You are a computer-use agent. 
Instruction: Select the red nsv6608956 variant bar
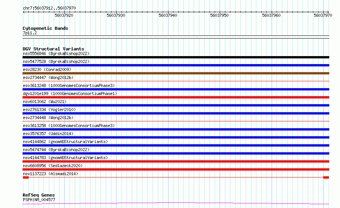point(176,169)
